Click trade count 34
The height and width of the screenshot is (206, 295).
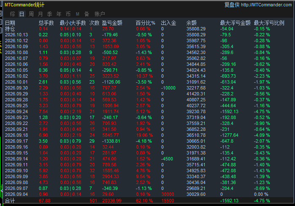(92, 100)
